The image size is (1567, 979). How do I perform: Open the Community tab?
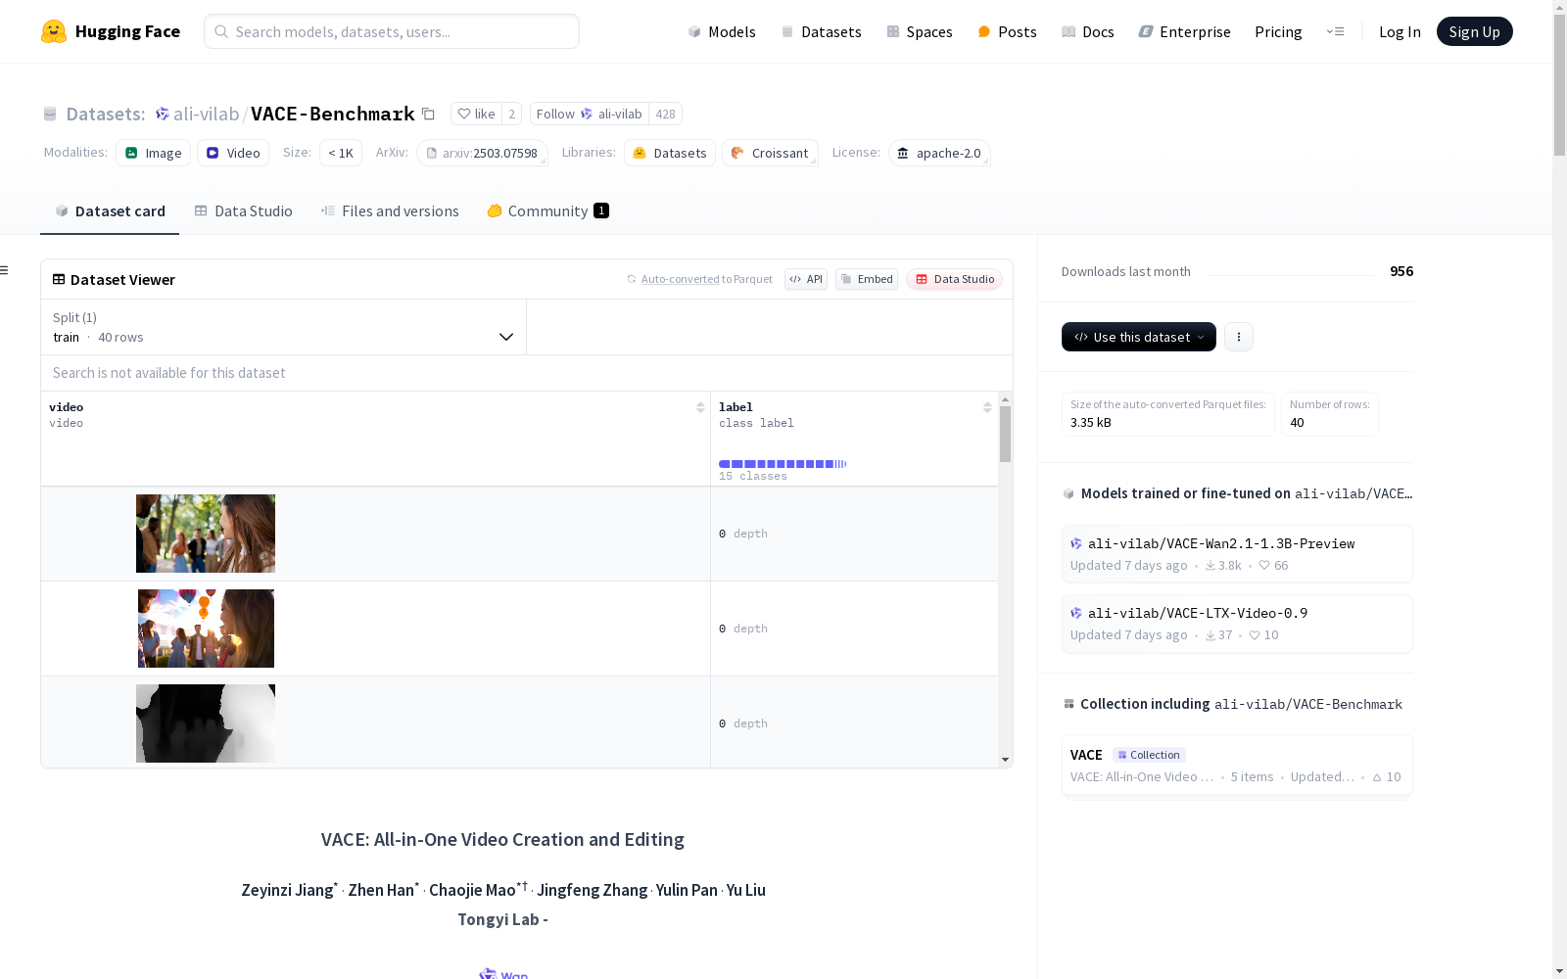[x=548, y=211]
